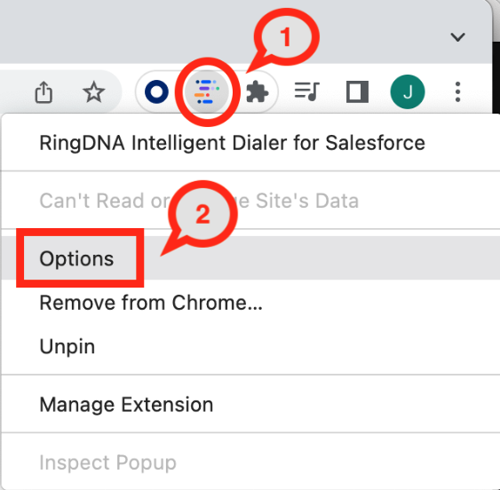
Task: Open the Chrome three-dot menu
Action: click(458, 91)
